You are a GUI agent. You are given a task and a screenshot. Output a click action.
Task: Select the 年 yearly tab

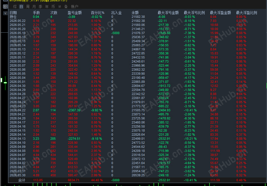pyautogui.click(x=47, y=7)
